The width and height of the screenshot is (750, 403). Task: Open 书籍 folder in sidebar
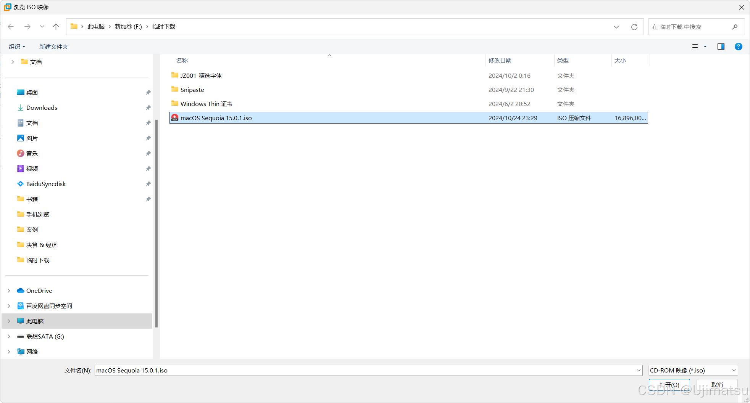point(32,199)
